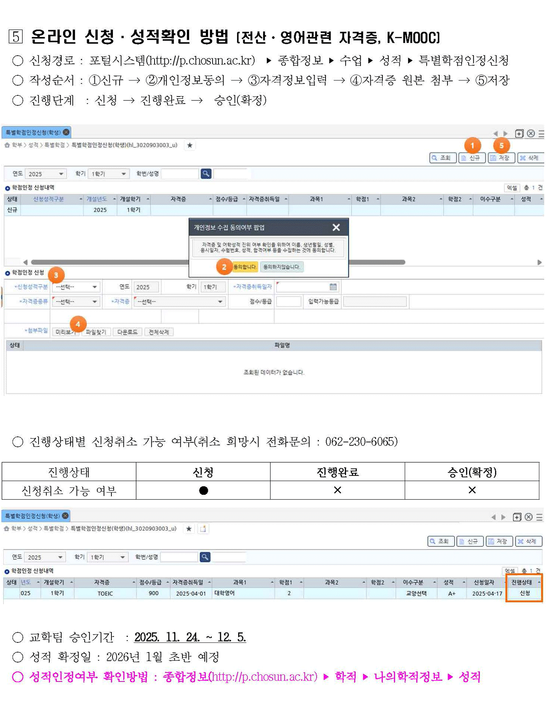
Task: Click the note icon beside the favorite star
Action: click(x=203, y=529)
